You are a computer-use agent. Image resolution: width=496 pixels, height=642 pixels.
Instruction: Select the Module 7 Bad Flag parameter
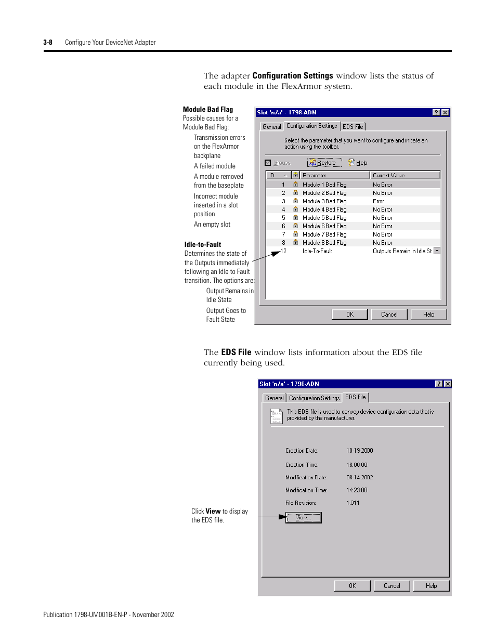pos(324,234)
